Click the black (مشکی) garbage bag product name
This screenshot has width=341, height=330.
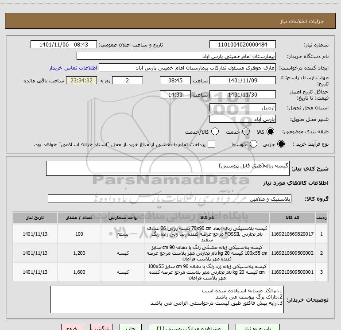click(207, 253)
